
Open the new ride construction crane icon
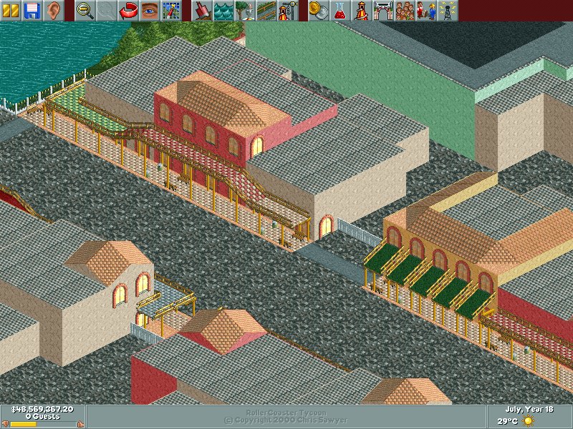coord(289,11)
